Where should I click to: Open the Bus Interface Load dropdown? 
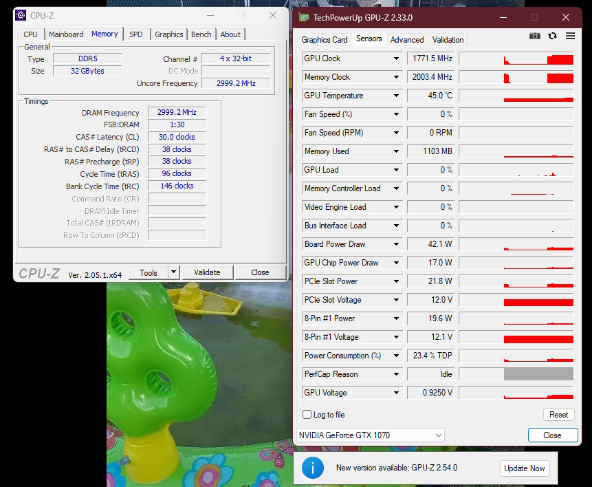[396, 226]
